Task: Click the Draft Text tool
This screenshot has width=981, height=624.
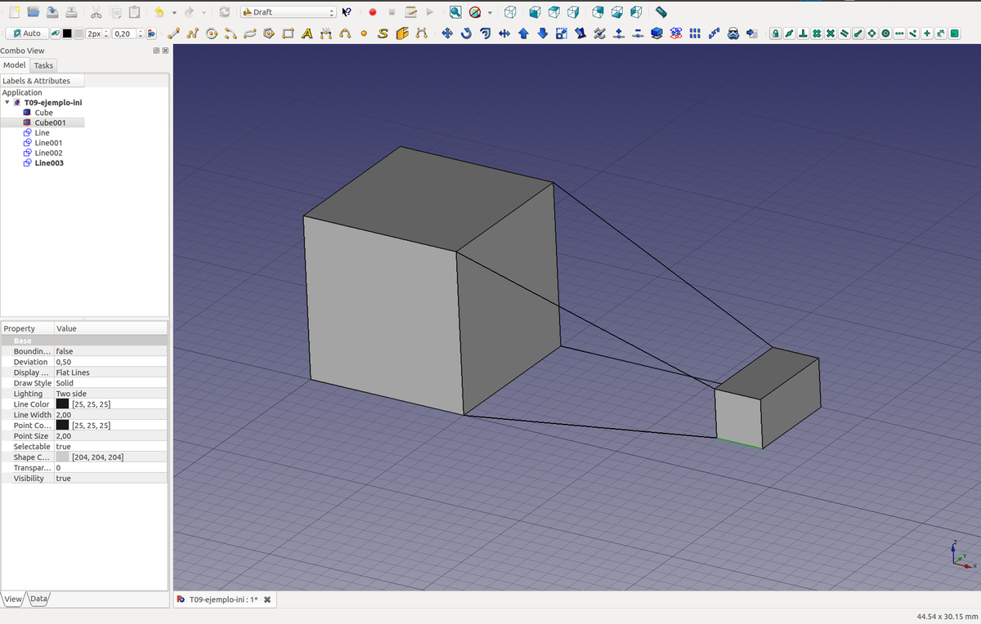Action: point(307,33)
